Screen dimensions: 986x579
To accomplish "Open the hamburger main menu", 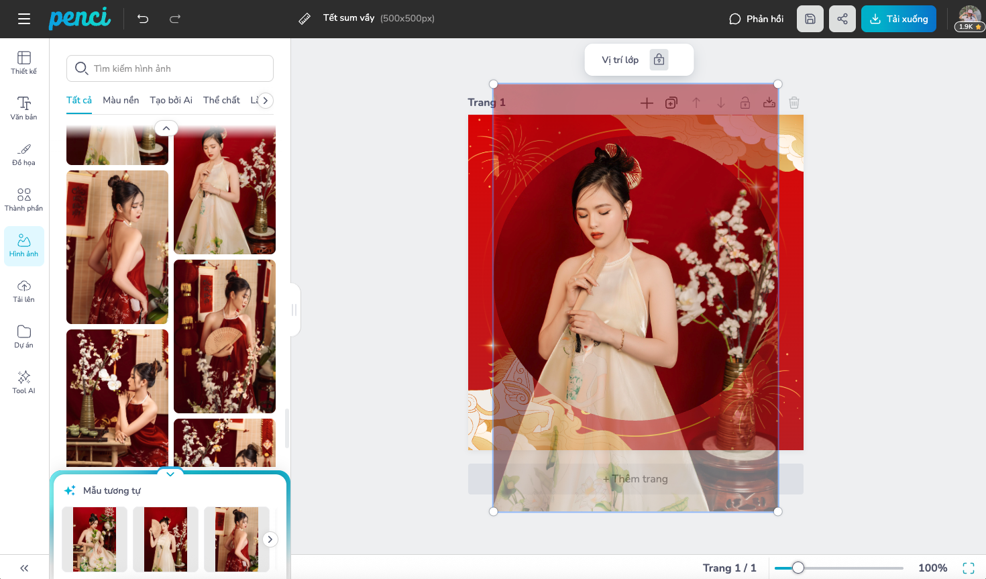I will [24, 19].
